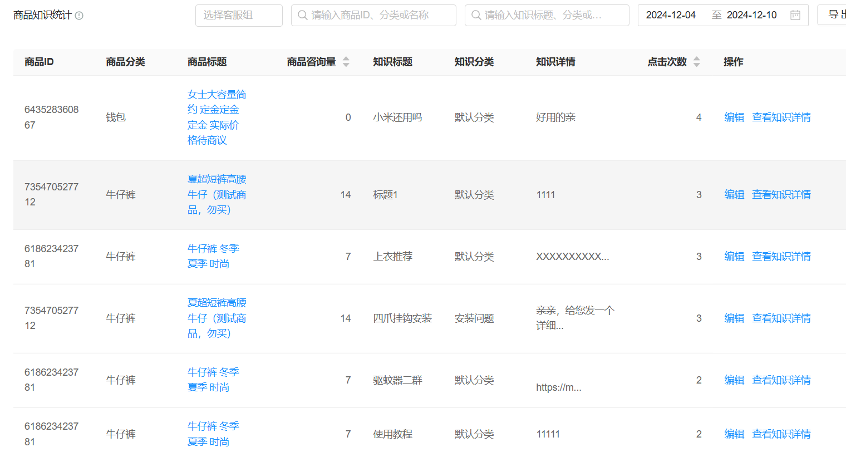Open product link 女士大容量简约 定金定金
Screen dimensions: 846x457
tap(217, 117)
